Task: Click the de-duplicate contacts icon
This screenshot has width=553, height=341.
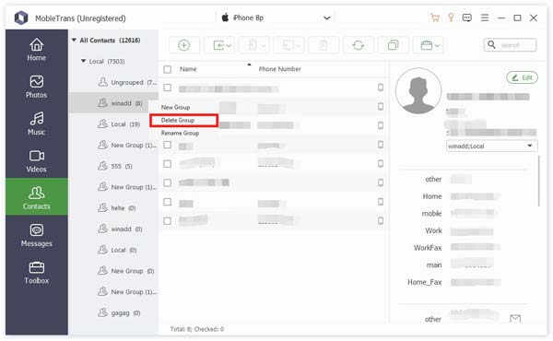Action: click(393, 45)
